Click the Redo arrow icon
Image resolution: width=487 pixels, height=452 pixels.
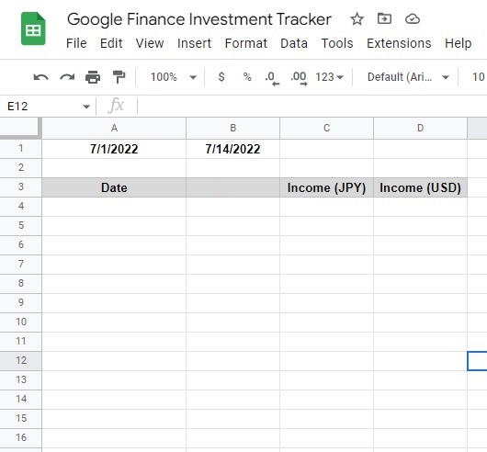click(x=67, y=77)
